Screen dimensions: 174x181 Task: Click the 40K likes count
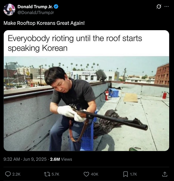[x=94, y=174]
